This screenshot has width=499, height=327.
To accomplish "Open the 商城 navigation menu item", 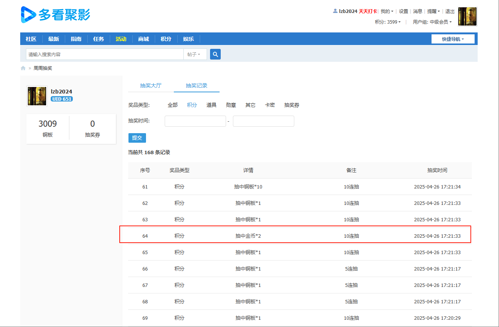I will point(143,39).
